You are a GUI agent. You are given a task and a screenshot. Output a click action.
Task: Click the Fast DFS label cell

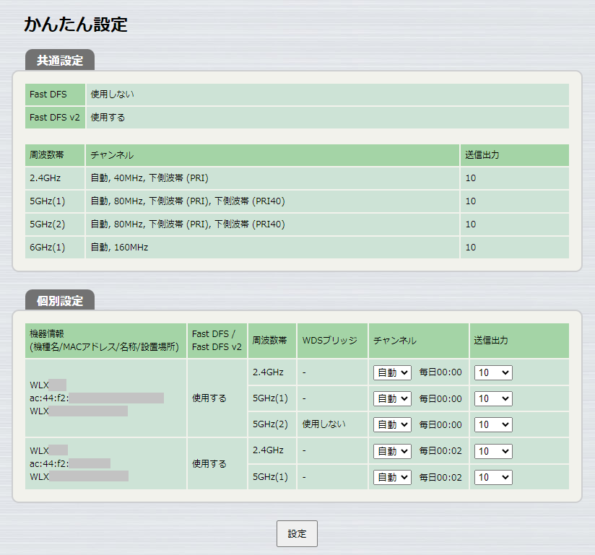pyautogui.click(x=55, y=95)
